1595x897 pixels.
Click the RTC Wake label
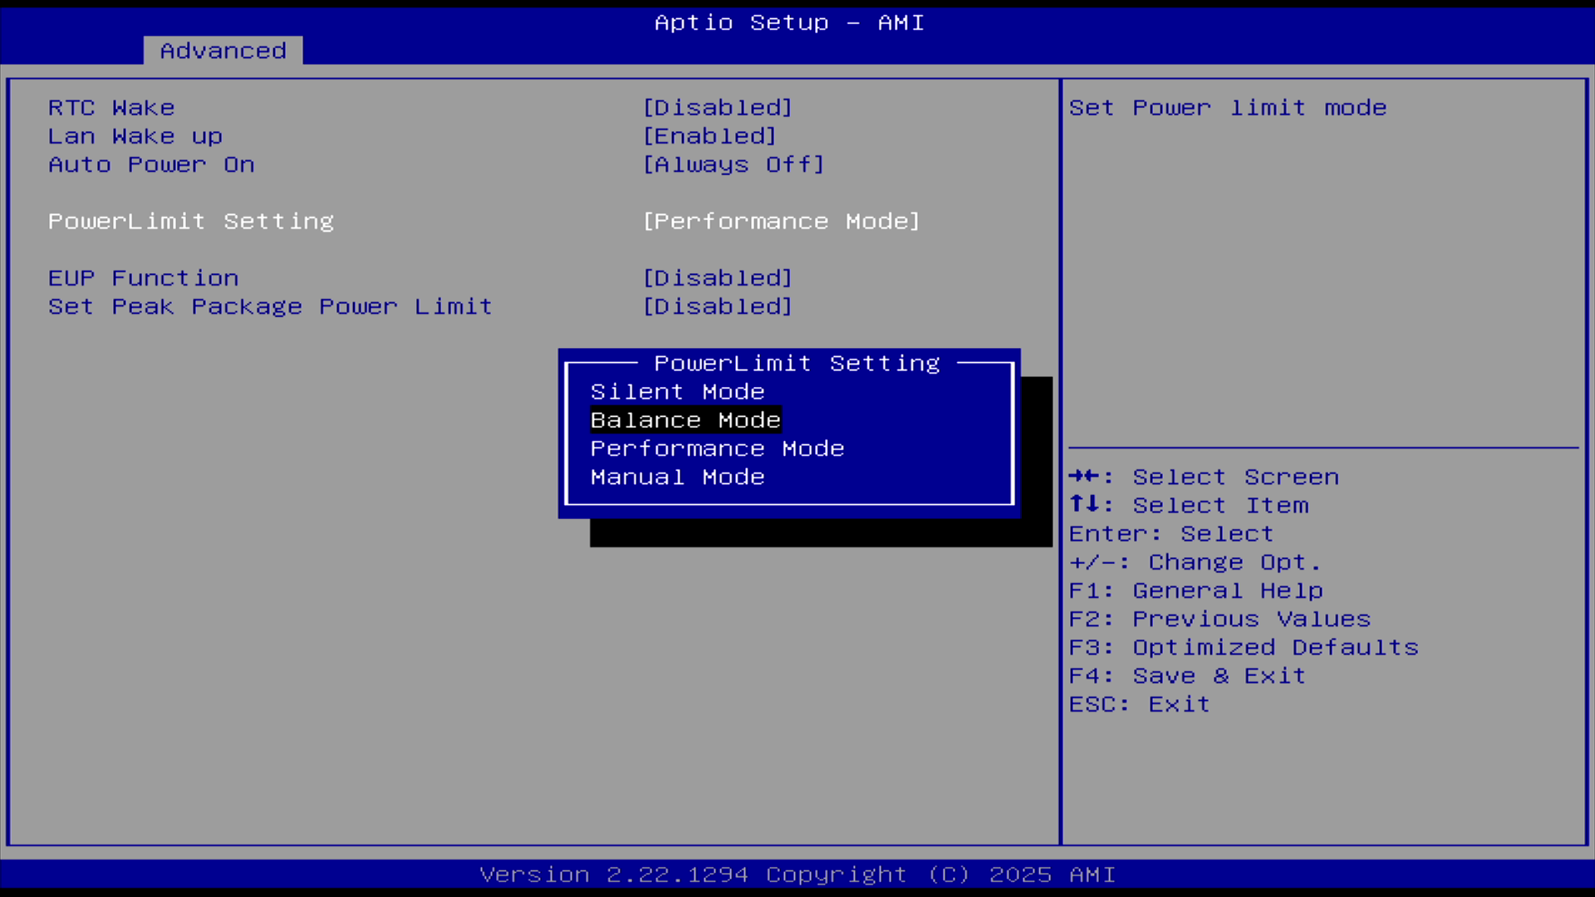click(x=111, y=108)
